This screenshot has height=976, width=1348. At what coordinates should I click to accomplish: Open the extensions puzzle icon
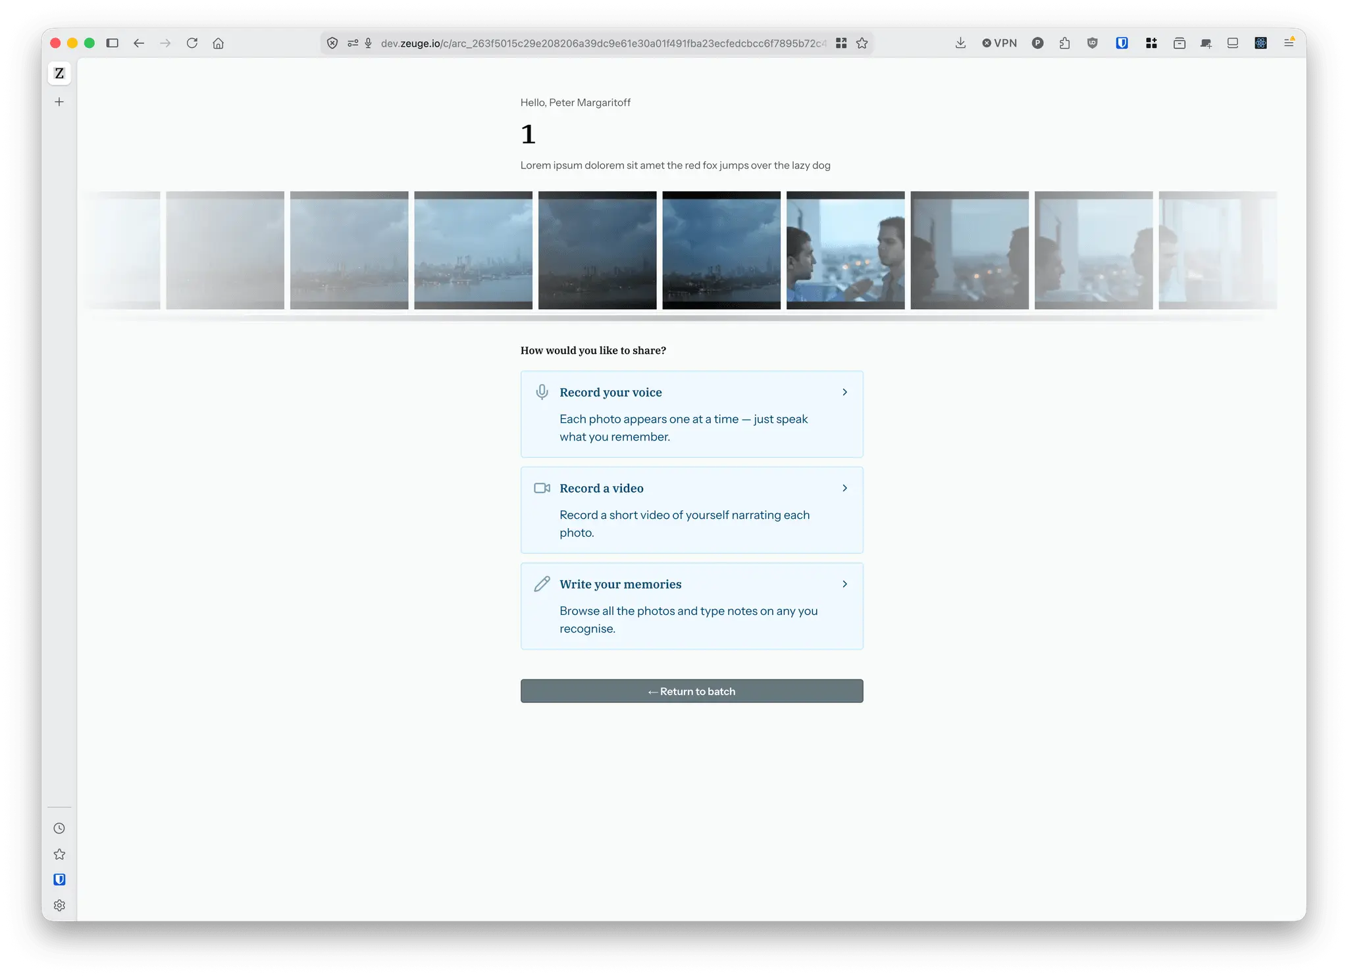(1065, 43)
